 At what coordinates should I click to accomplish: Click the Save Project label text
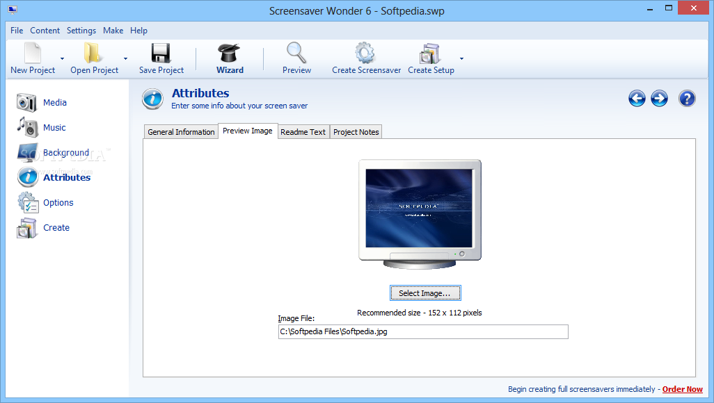(x=161, y=70)
